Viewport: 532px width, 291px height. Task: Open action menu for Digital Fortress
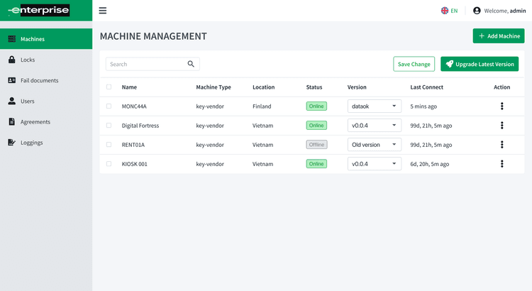click(501, 126)
